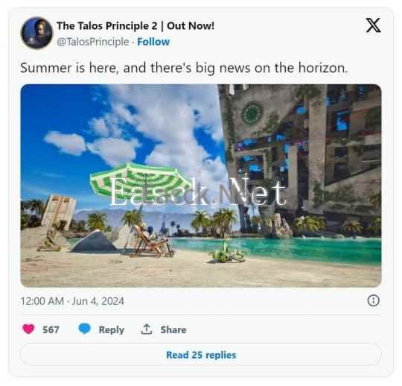Viewport: 402px width, 386px height.
Task: Click the Share label
Action: [173, 329]
